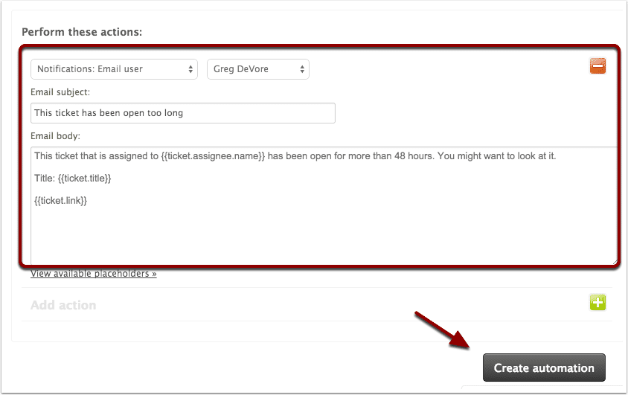Grab the Email body resize handle corner
Image resolution: width=628 pixels, height=395 pixels.
tap(614, 261)
